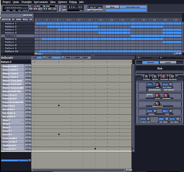184x172 pixels.
Task: Click the Attack knob
Action: click(x=146, y=77)
